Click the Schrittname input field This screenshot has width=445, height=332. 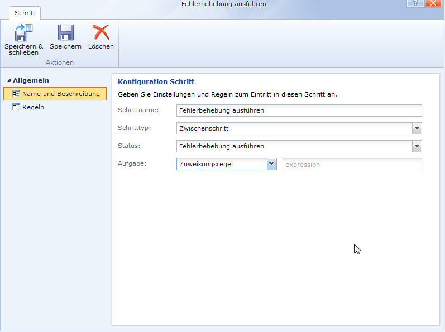[x=299, y=110]
